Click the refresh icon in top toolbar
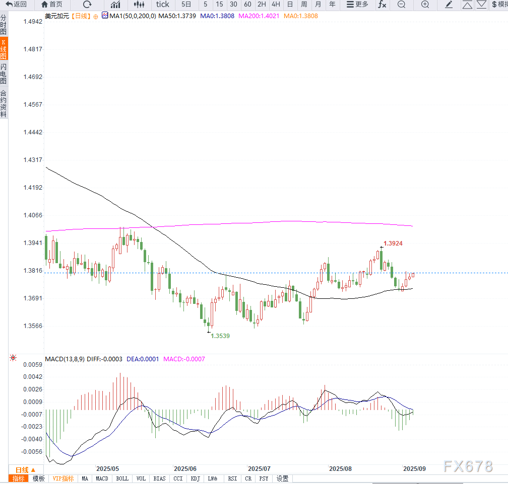This screenshot has width=508, height=484. [87, 5]
